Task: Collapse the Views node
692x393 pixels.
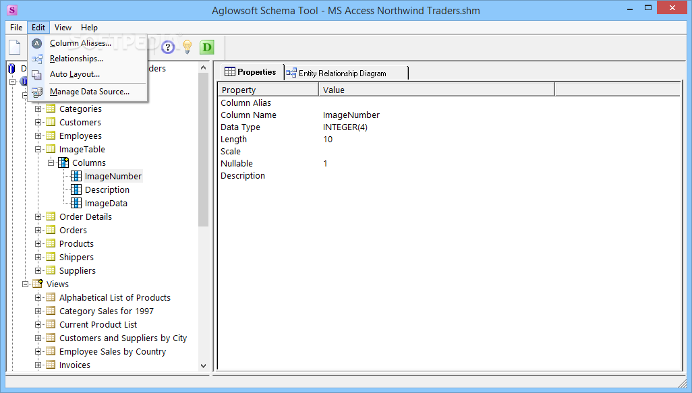Action: (x=26, y=284)
